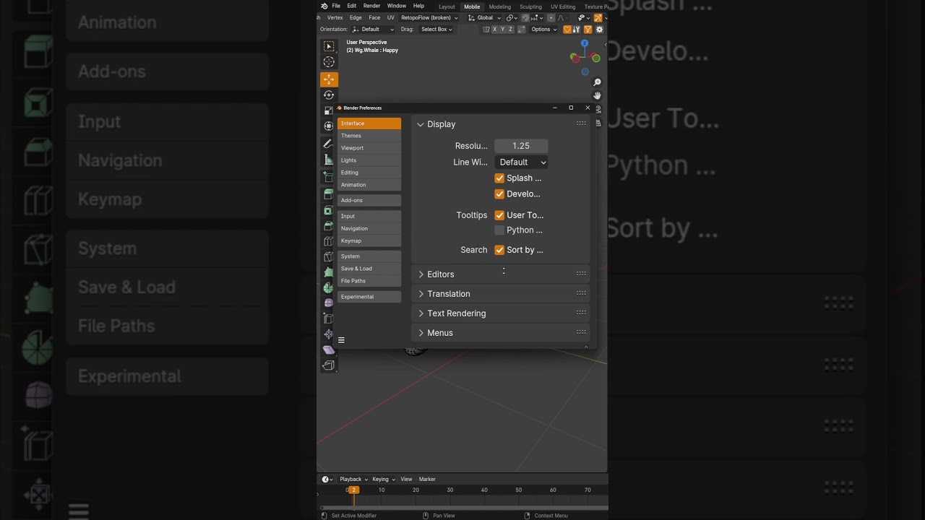Click the viewport zoom magnifier icon
The height and width of the screenshot is (520, 925).
click(x=597, y=82)
